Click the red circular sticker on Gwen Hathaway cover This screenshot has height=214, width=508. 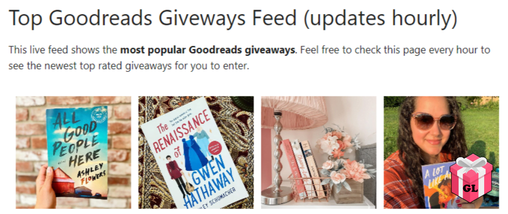[x=214, y=145]
